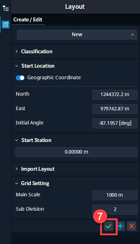The width and height of the screenshot is (140, 244).
Task: Select the layout blocks sidebar icon
Action: pyautogui.click(x=6, y=25)
